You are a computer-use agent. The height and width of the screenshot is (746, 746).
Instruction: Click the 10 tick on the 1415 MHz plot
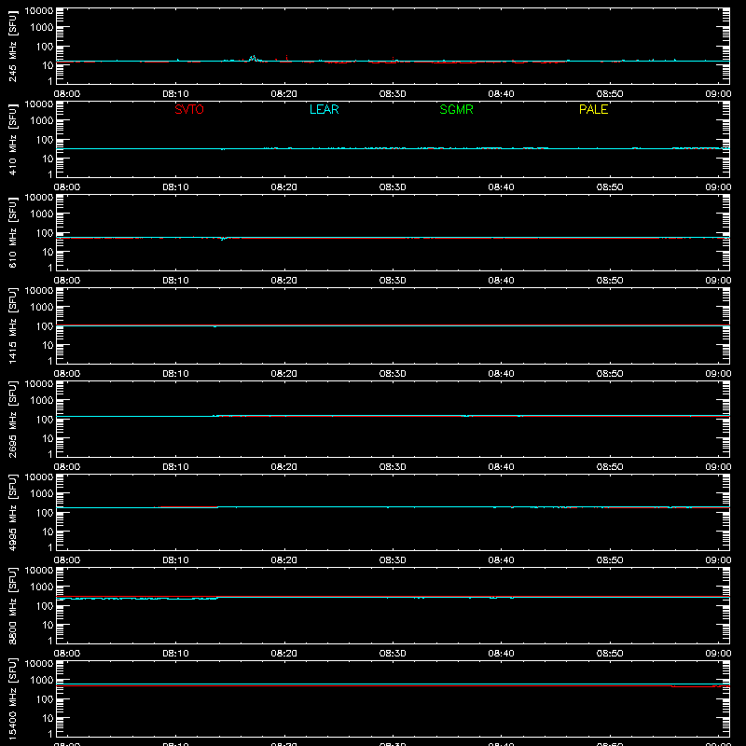point(48,345)
